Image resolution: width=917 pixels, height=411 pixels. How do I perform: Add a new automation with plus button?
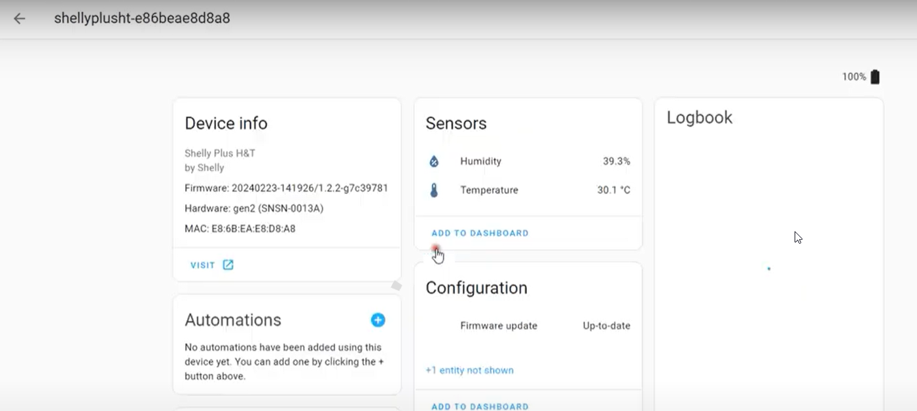[378, 320]
